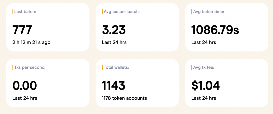Select the "2 h 12 m 21 s ago" text
273x114 pixels.
click(31, 42)
